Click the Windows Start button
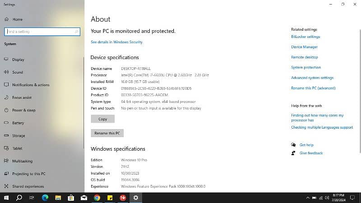This screenshot has height=203, width=361. (6, 198)
